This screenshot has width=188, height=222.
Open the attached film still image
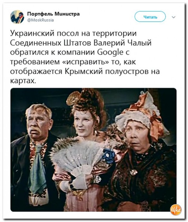[93, 150]
